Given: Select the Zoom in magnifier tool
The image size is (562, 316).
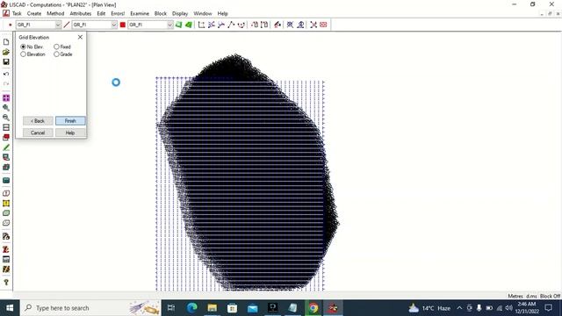Looking at the screenshot, I should [6, 108].
